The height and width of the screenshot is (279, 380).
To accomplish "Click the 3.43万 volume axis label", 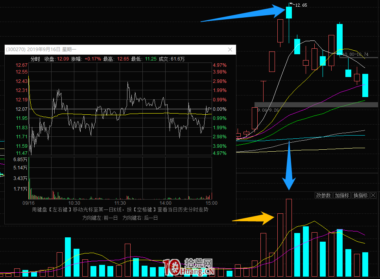I will [20, 178].
